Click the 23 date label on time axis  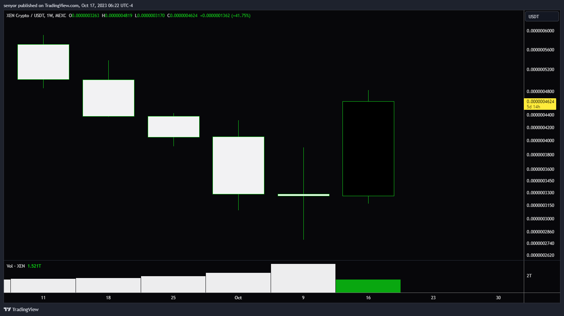(x=433, y=298)
